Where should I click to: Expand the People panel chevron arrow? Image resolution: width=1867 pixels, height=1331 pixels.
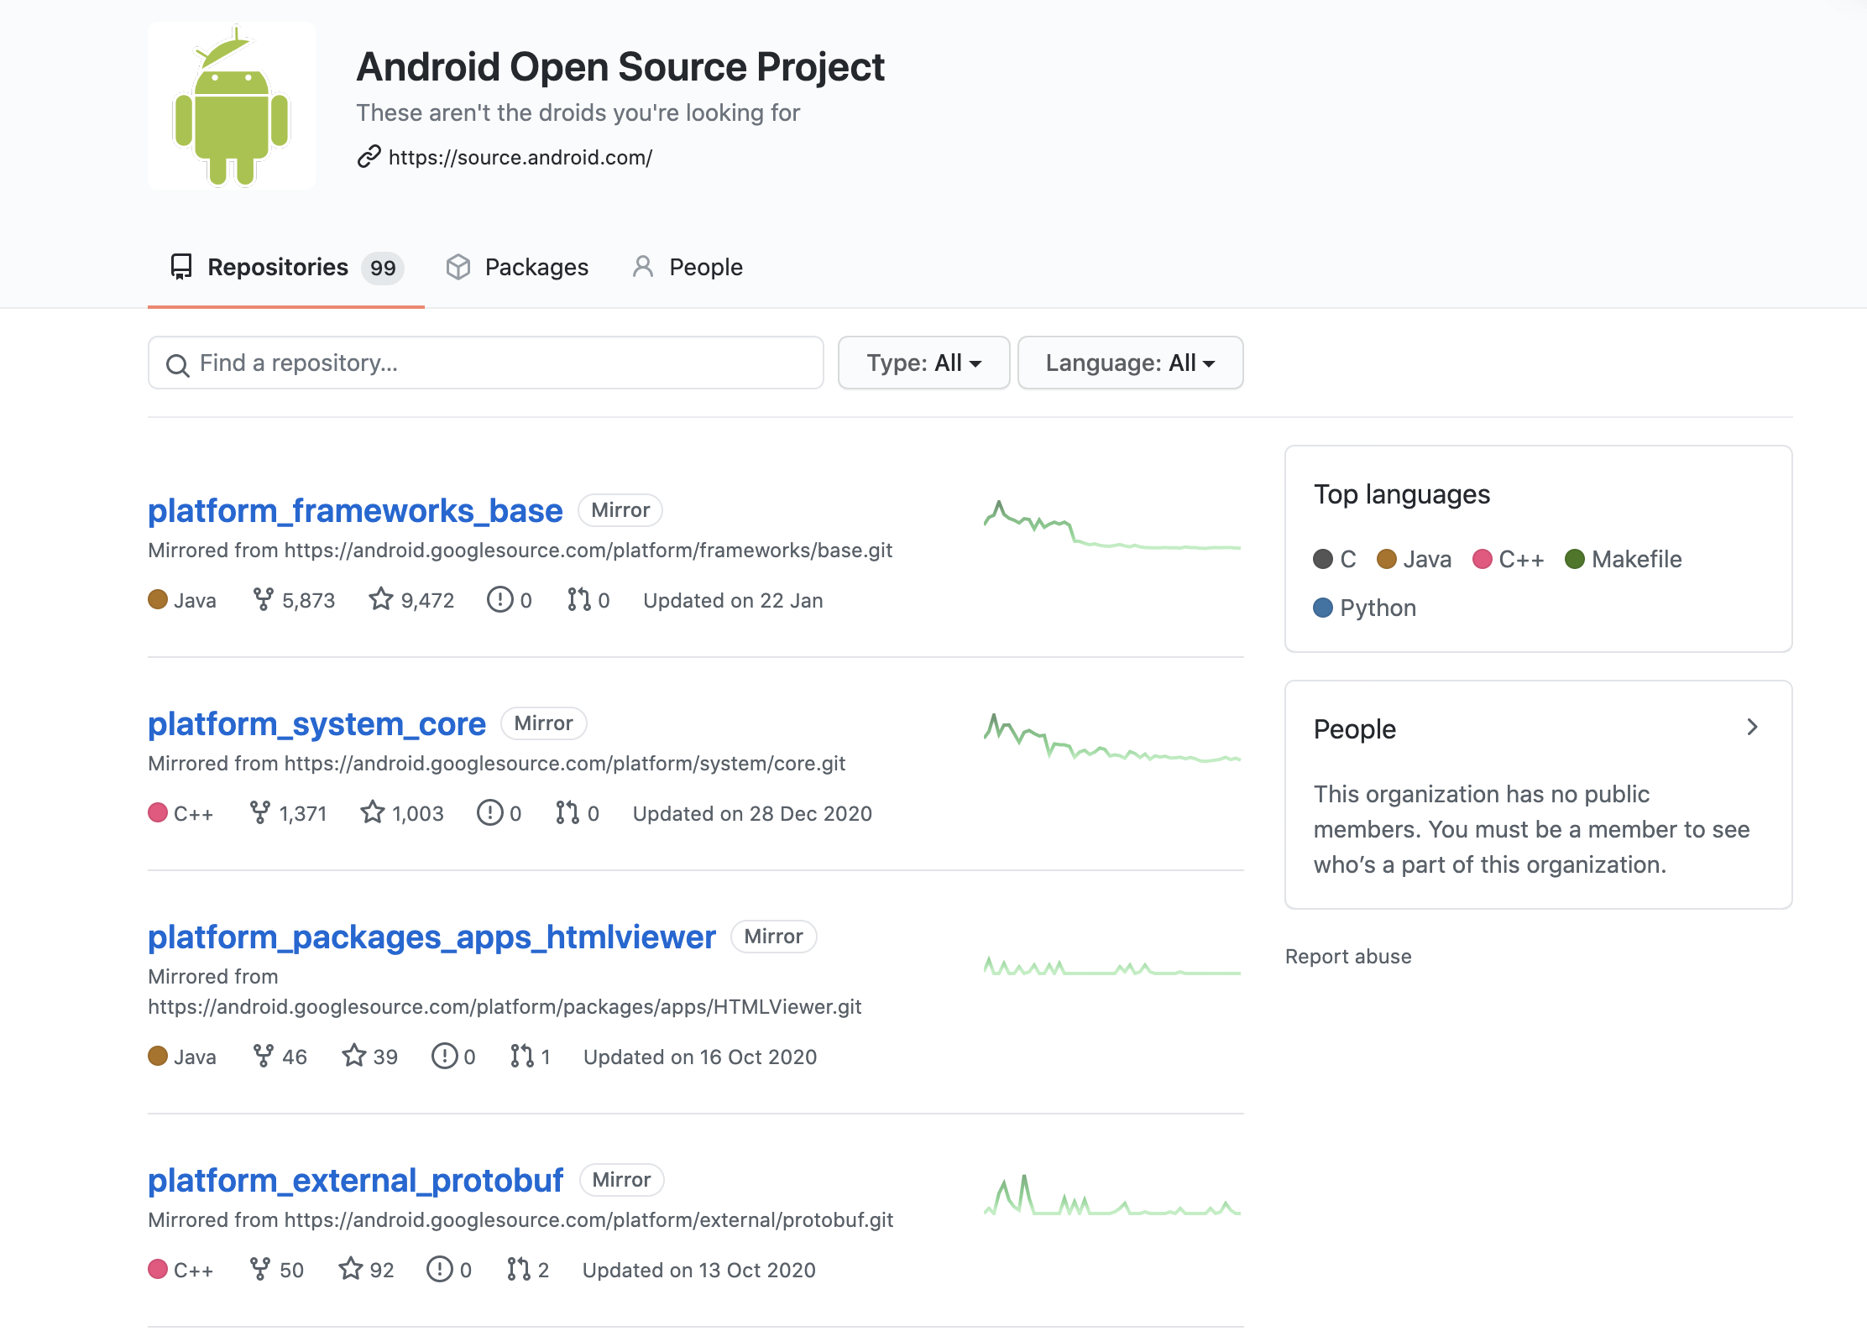1753,728
